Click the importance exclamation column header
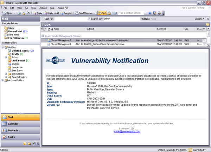This screenshot has height=152, width=211. [x=46, y=29]
